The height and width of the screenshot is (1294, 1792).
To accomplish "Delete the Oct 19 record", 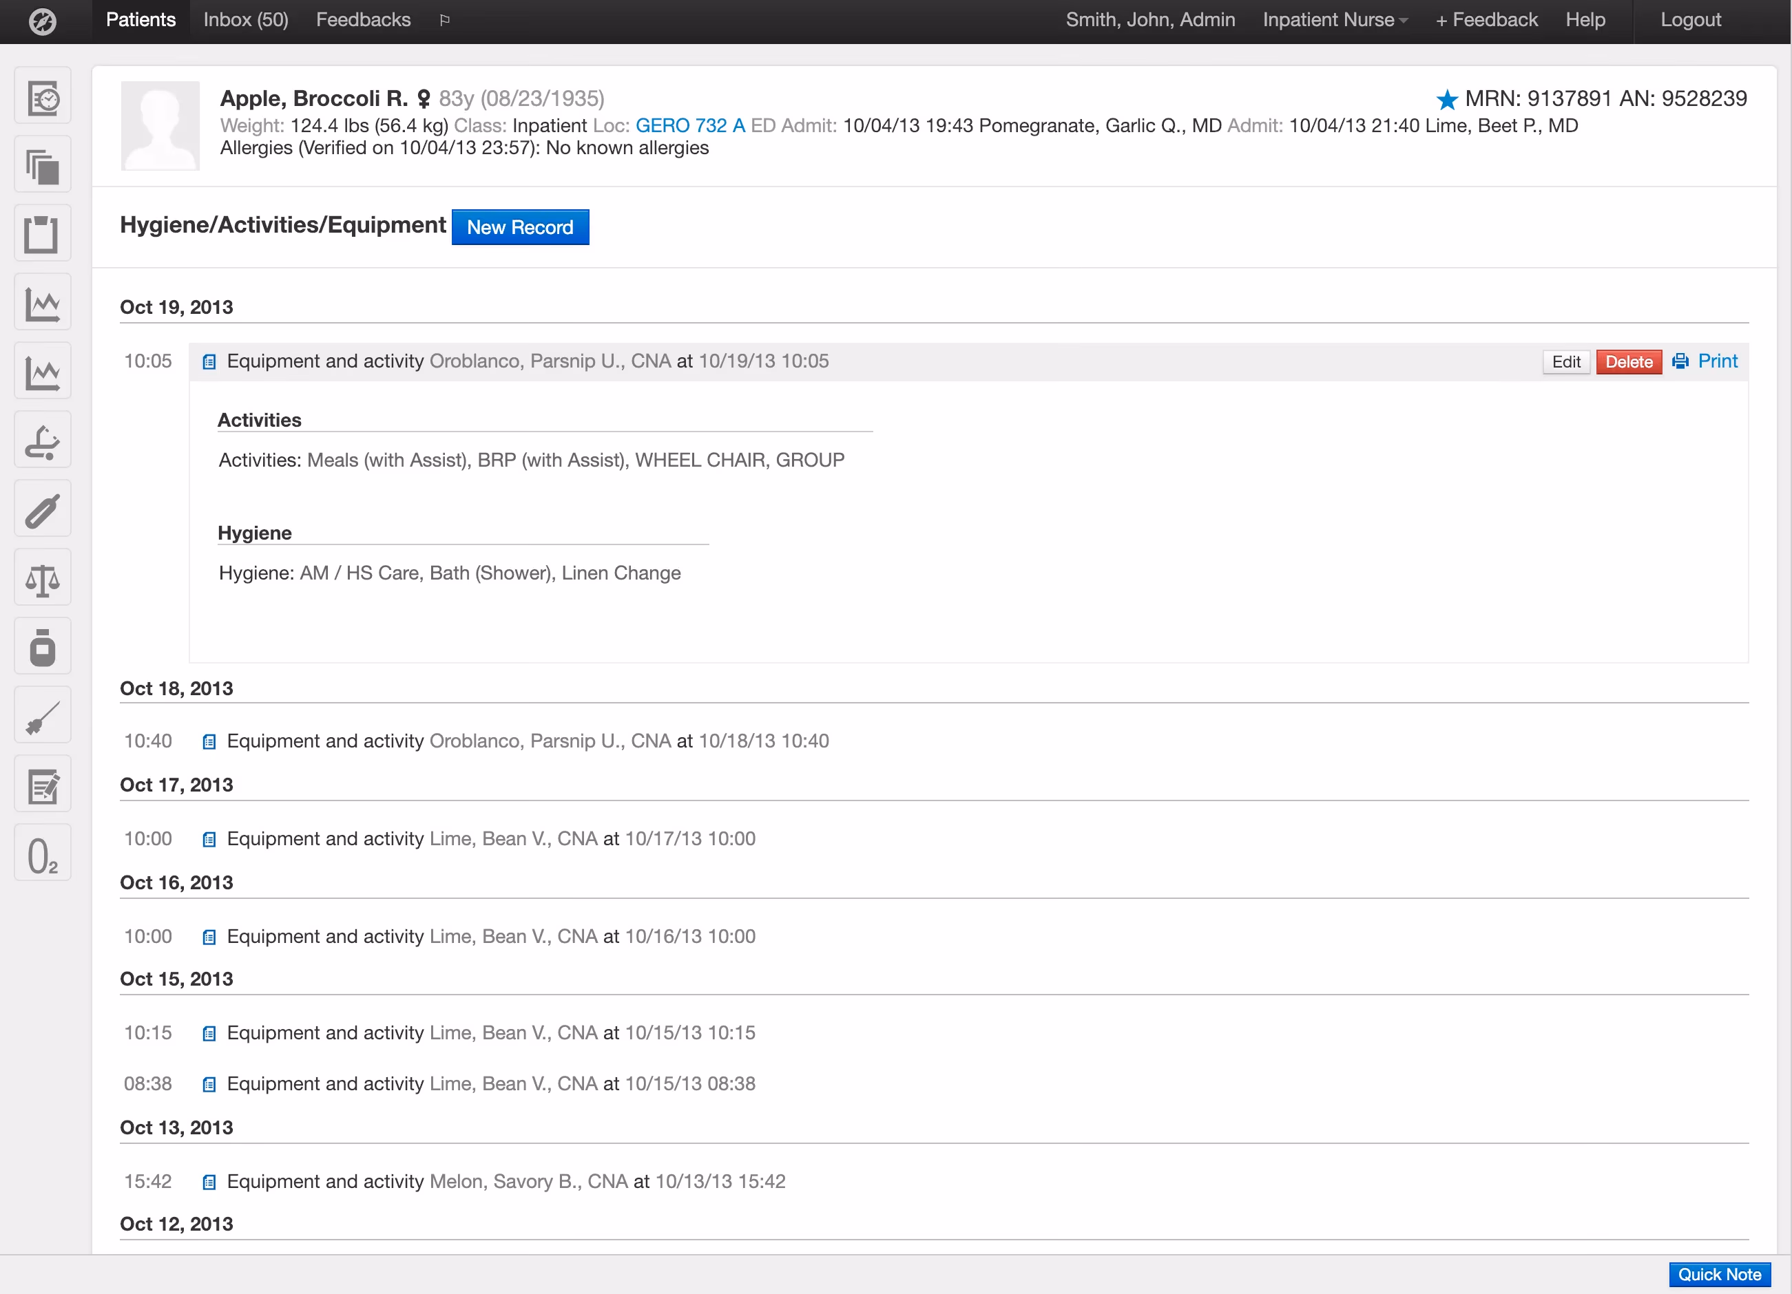I will coord(1629,361).
